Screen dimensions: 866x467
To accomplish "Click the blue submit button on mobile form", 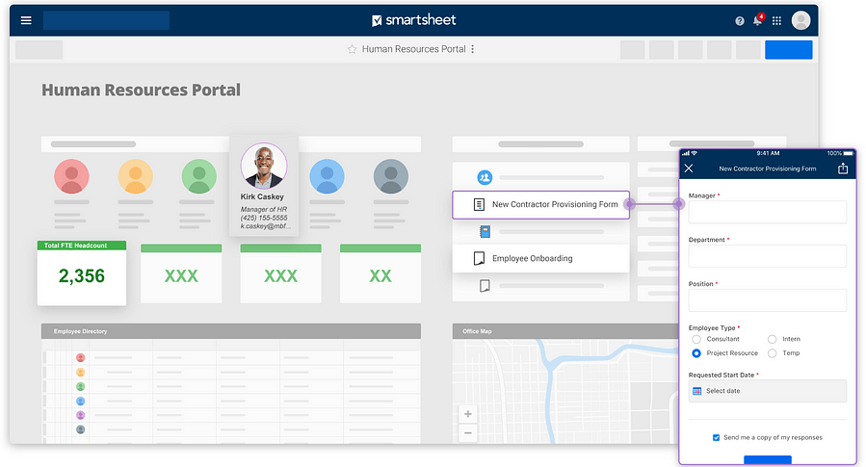I will [767, 460].
